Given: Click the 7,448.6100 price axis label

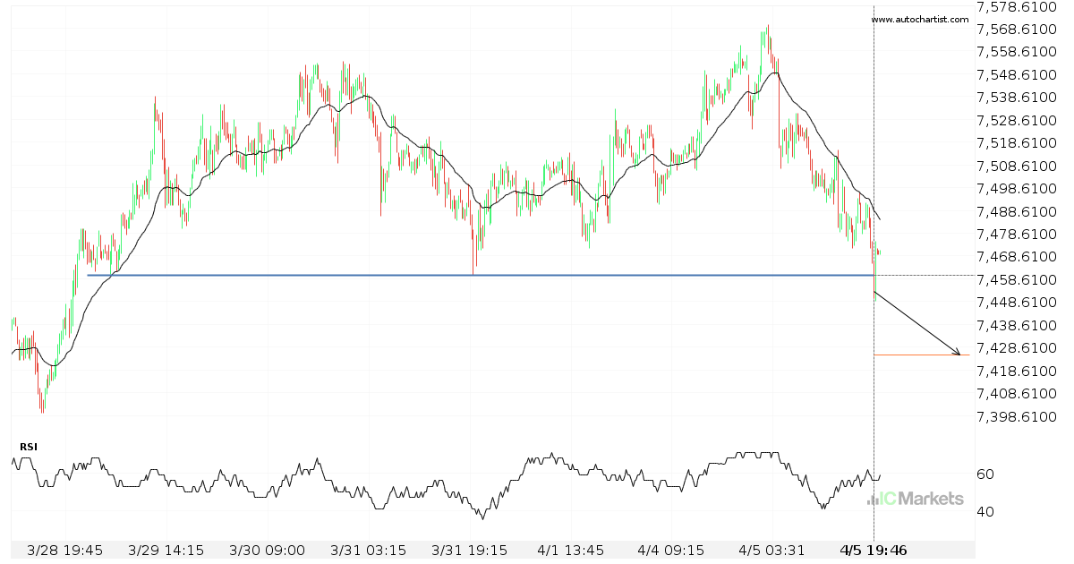Looking at the screenshot, I should (1019, 303).
